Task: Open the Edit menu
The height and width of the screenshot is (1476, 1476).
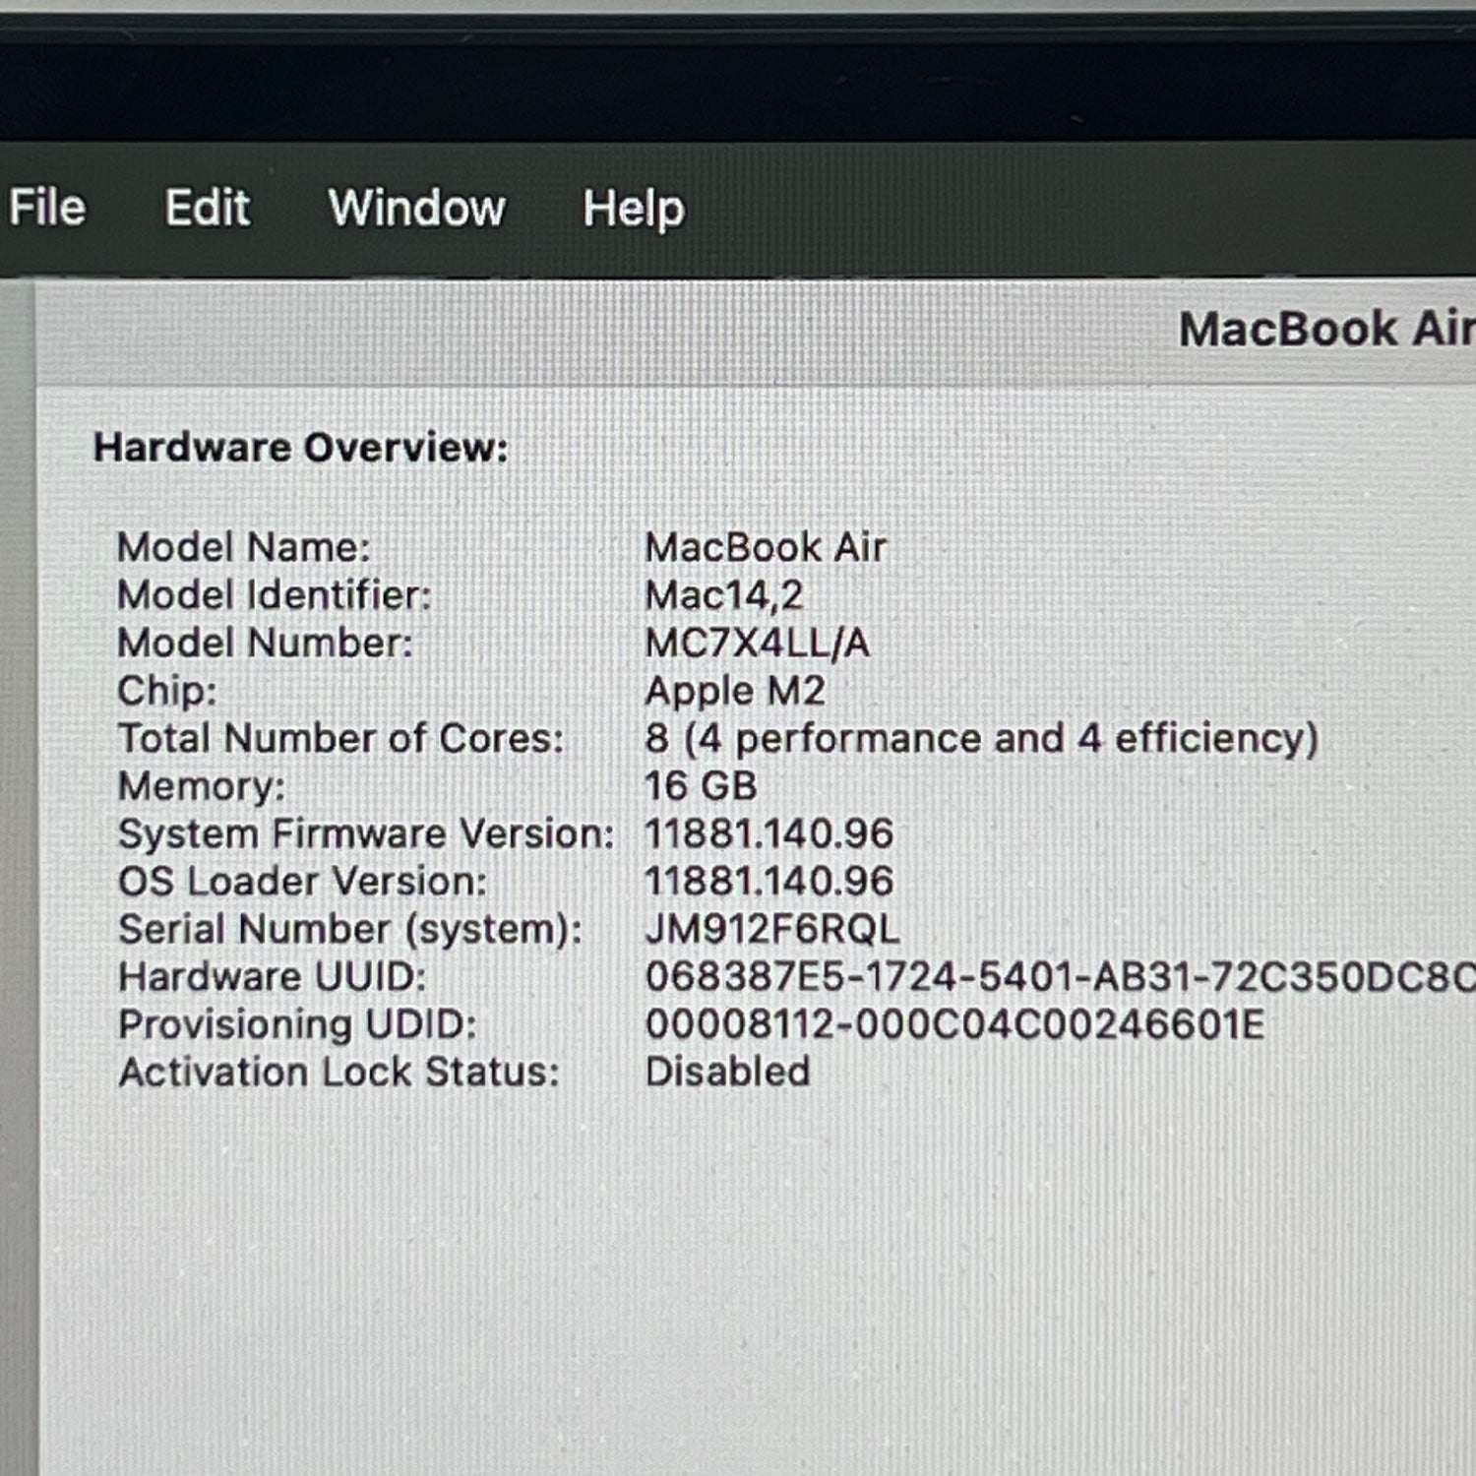Action: 208,208
